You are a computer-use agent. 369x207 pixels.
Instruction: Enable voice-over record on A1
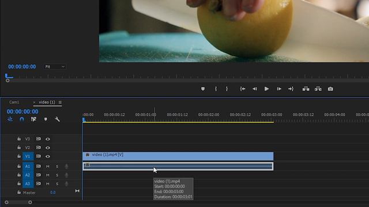[67, 166]
